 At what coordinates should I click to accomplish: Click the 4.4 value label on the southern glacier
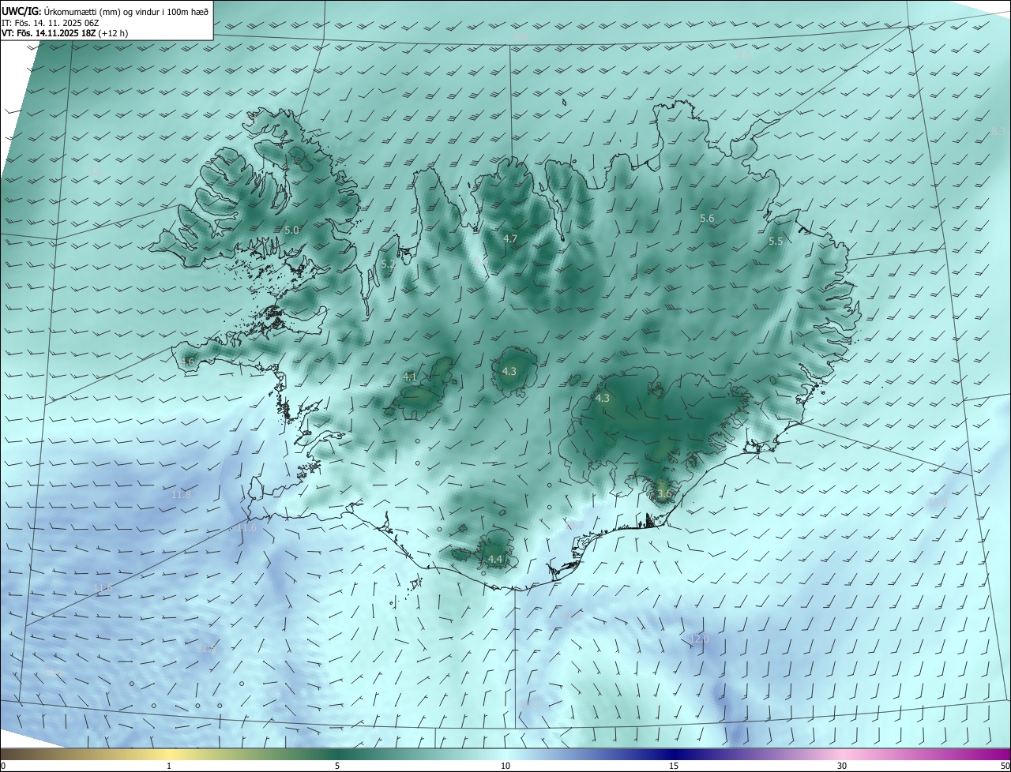(495, 559)
